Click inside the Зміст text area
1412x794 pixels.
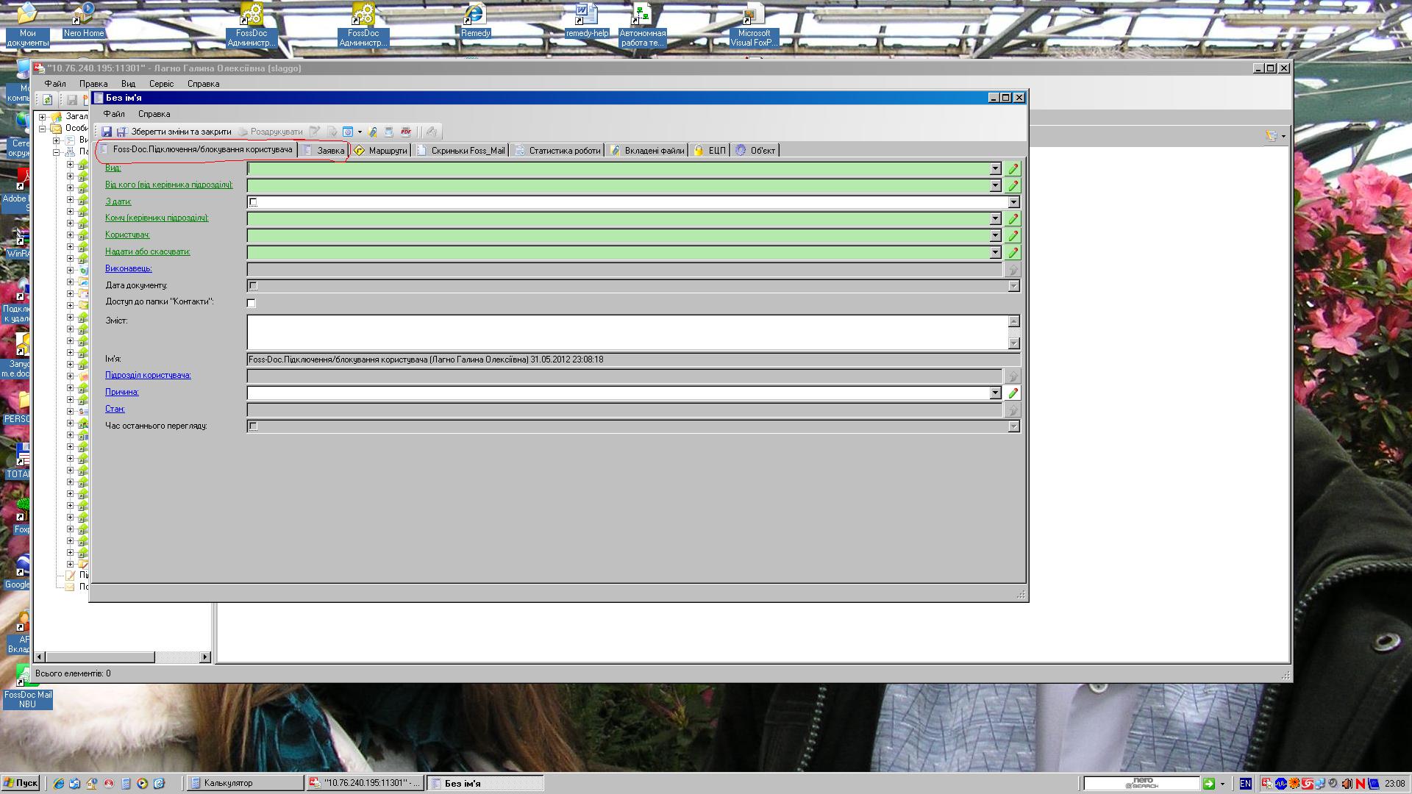tap(625, 332)
